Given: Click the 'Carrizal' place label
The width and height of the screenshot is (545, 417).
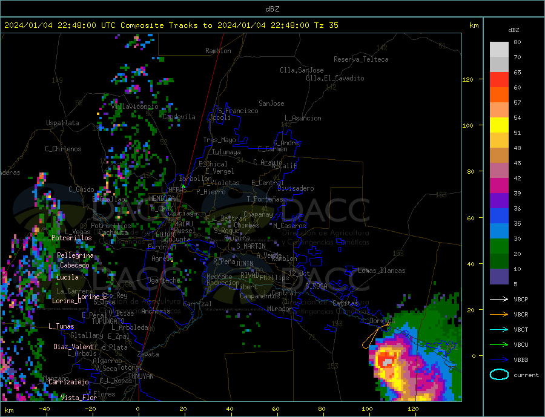Looking at the screenshot, I should [x=197, y=304].
